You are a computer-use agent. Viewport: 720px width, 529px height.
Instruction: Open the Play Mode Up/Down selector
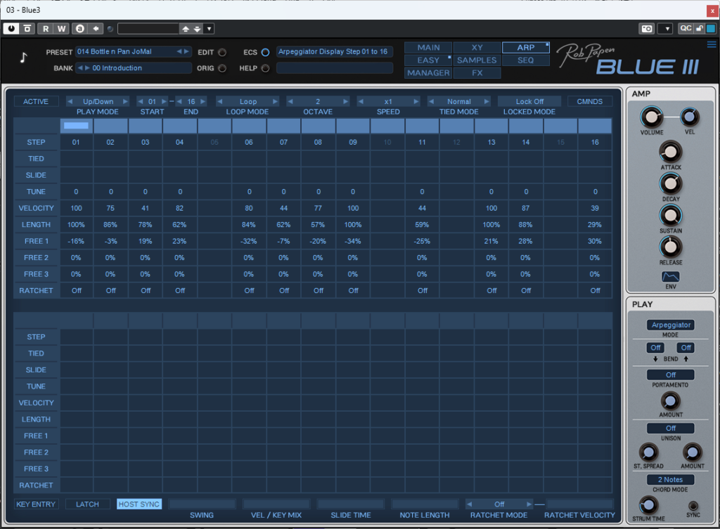click(98, 102)
